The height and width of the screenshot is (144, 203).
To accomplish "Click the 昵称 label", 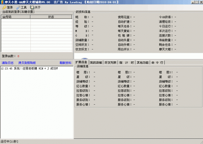I will tap(82, 17).
